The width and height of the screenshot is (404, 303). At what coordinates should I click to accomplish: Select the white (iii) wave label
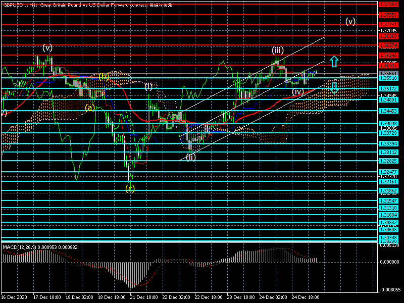(x=277, y=50)
